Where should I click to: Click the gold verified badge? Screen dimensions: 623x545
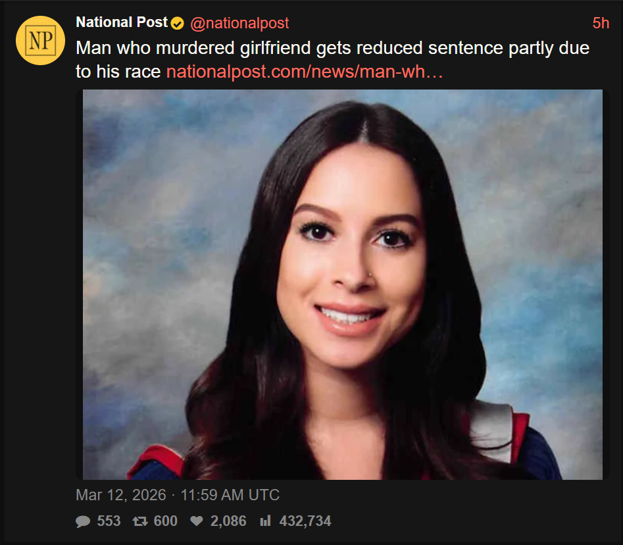(178, 24)
